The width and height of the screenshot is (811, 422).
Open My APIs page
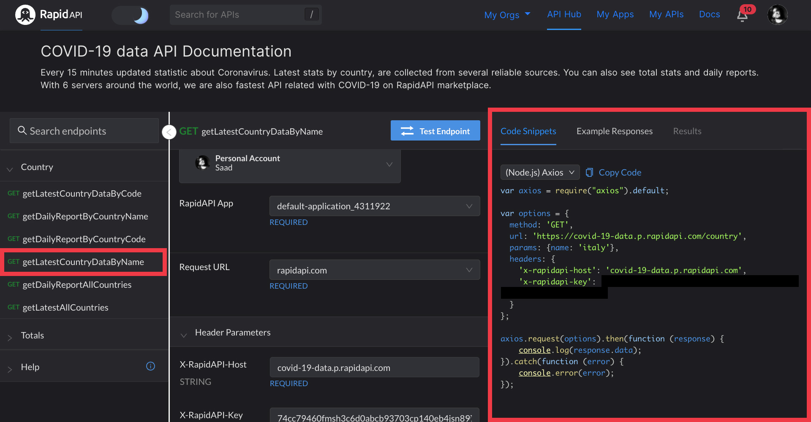click(x=666, y=14)
